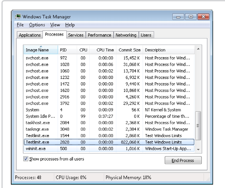
Task: Click the CPU value 99
Action: tap(83, 116)
